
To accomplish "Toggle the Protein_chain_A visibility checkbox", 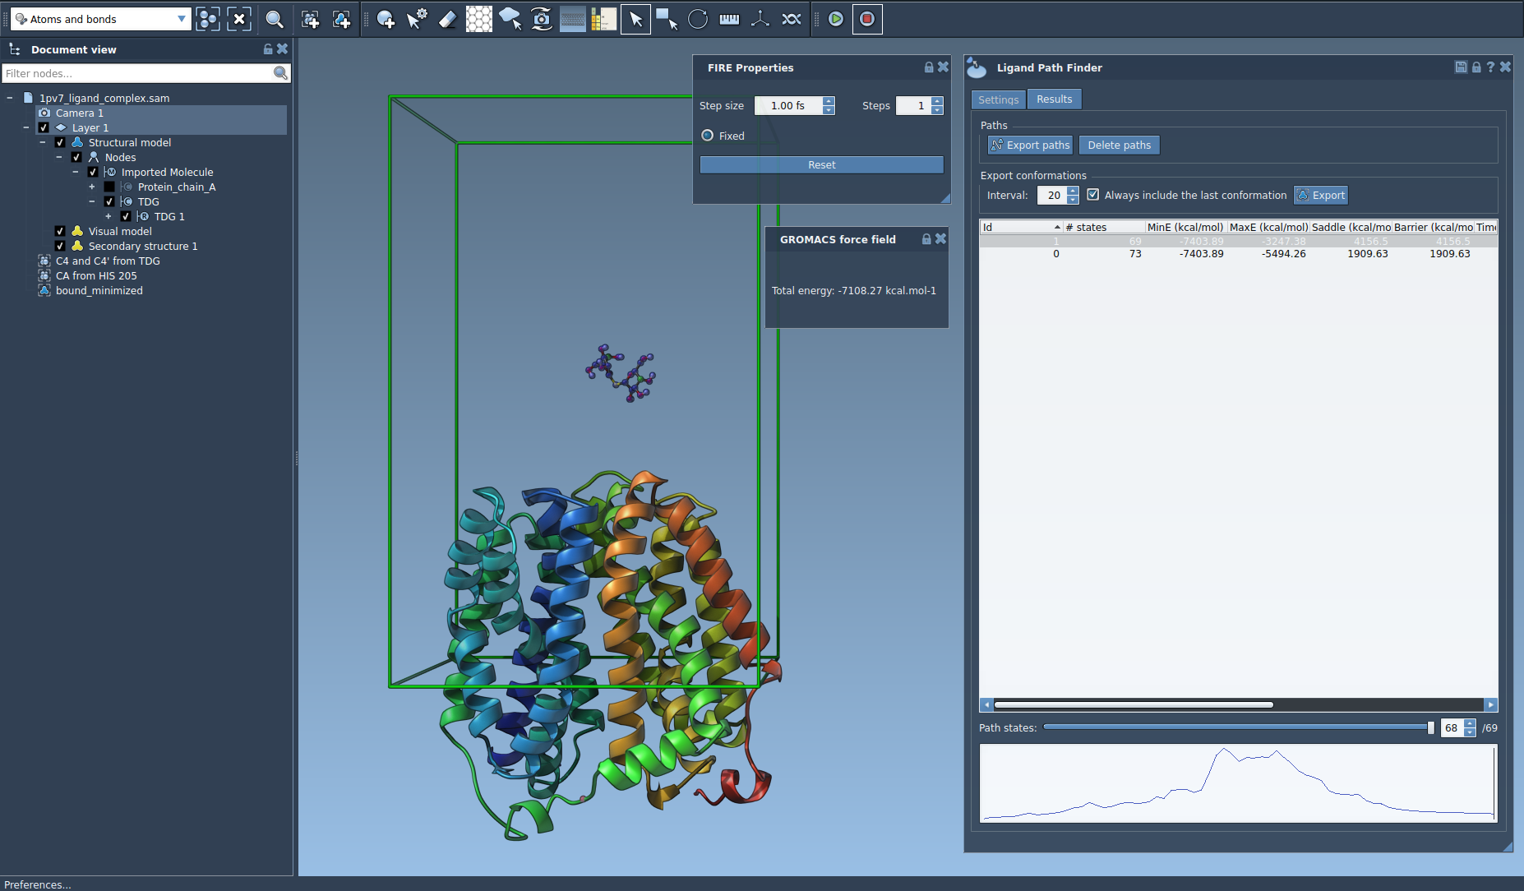I will point(109,187).
